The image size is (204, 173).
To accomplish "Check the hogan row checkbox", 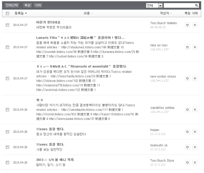I will 7,132.
